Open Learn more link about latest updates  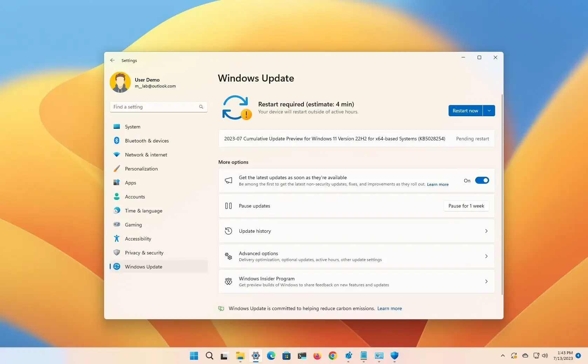pos(438,184)
